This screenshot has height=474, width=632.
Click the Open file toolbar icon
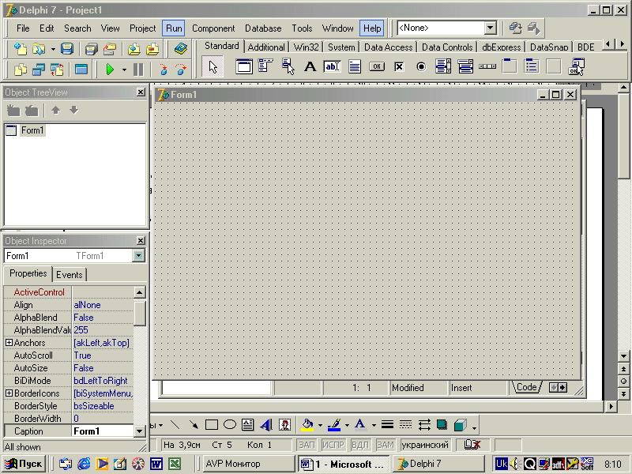coord(39,49)
